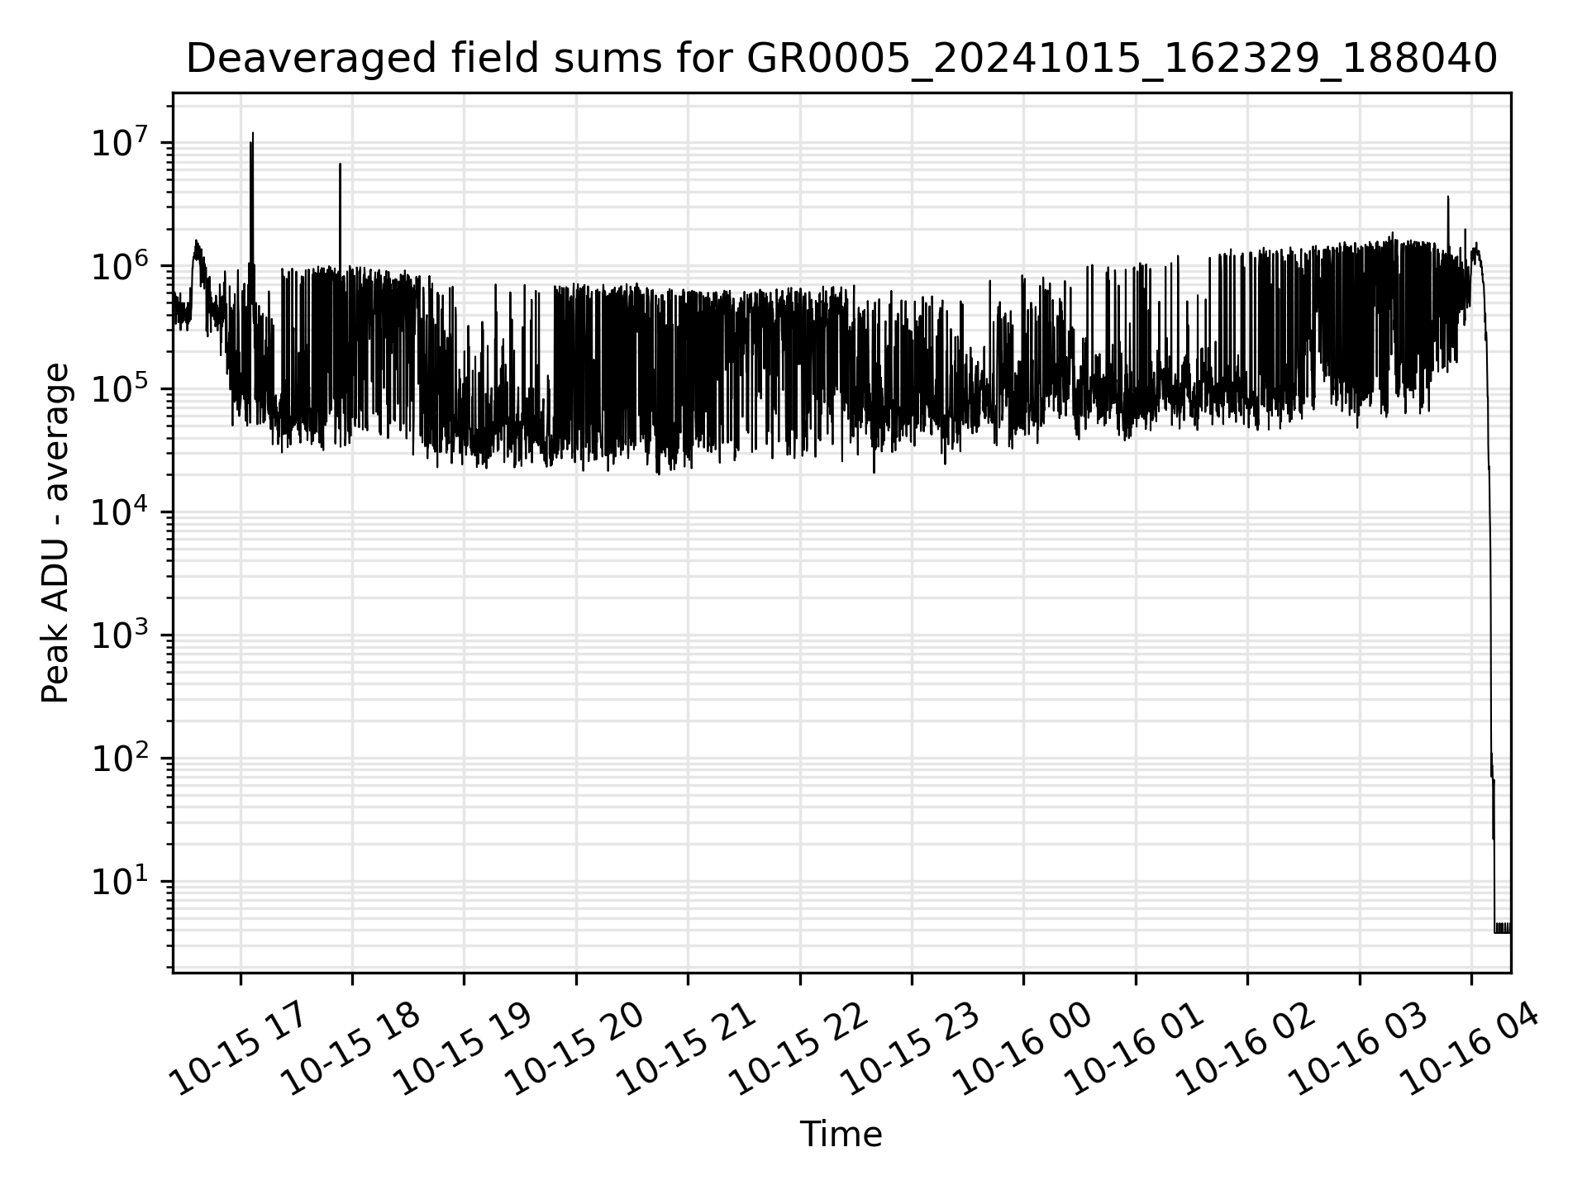The image size is (1587, 1190).
Task: Click the y-axis tick label 10^7
Action: point(120,142)
